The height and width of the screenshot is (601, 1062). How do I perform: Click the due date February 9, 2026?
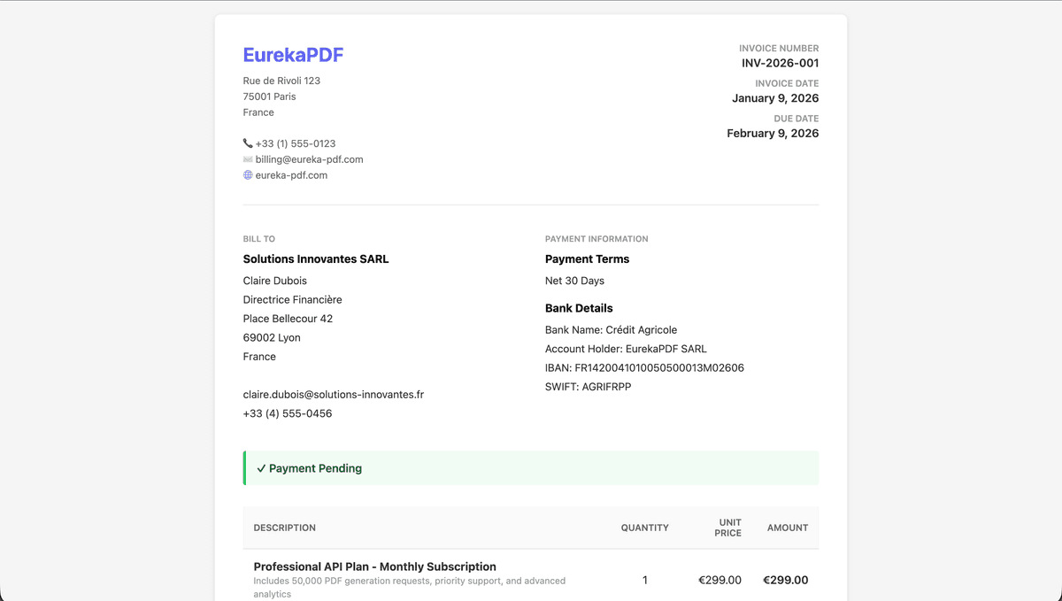point(772,134)
